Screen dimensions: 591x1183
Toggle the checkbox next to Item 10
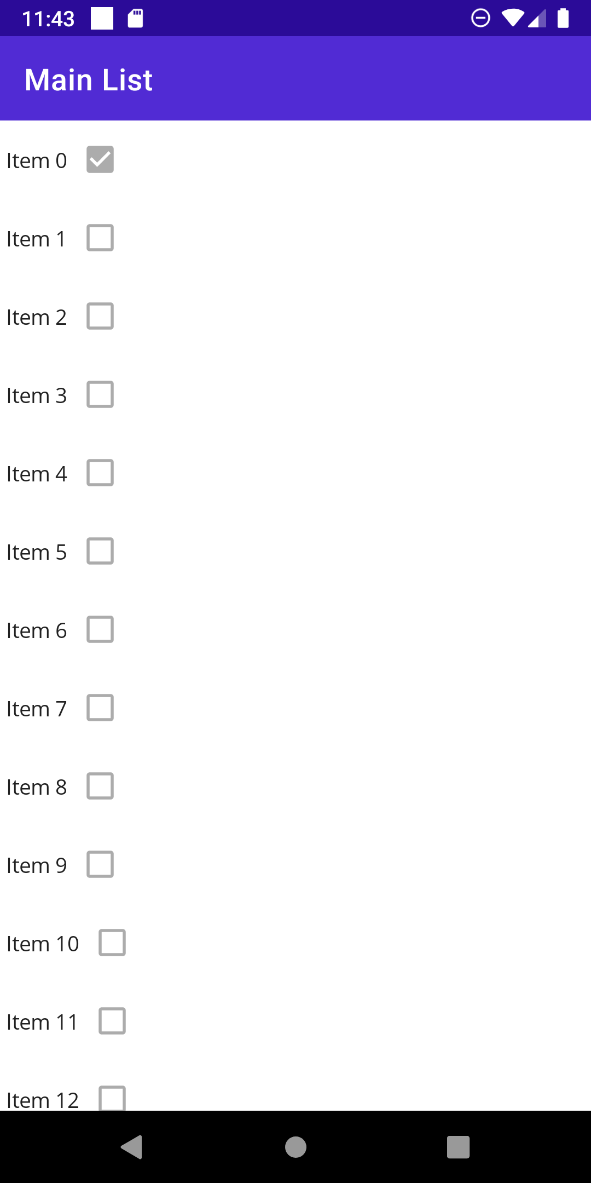coord(112,943)
